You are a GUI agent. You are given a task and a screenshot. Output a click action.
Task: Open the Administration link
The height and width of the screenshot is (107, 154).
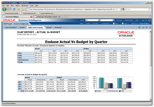pos(129,20)
